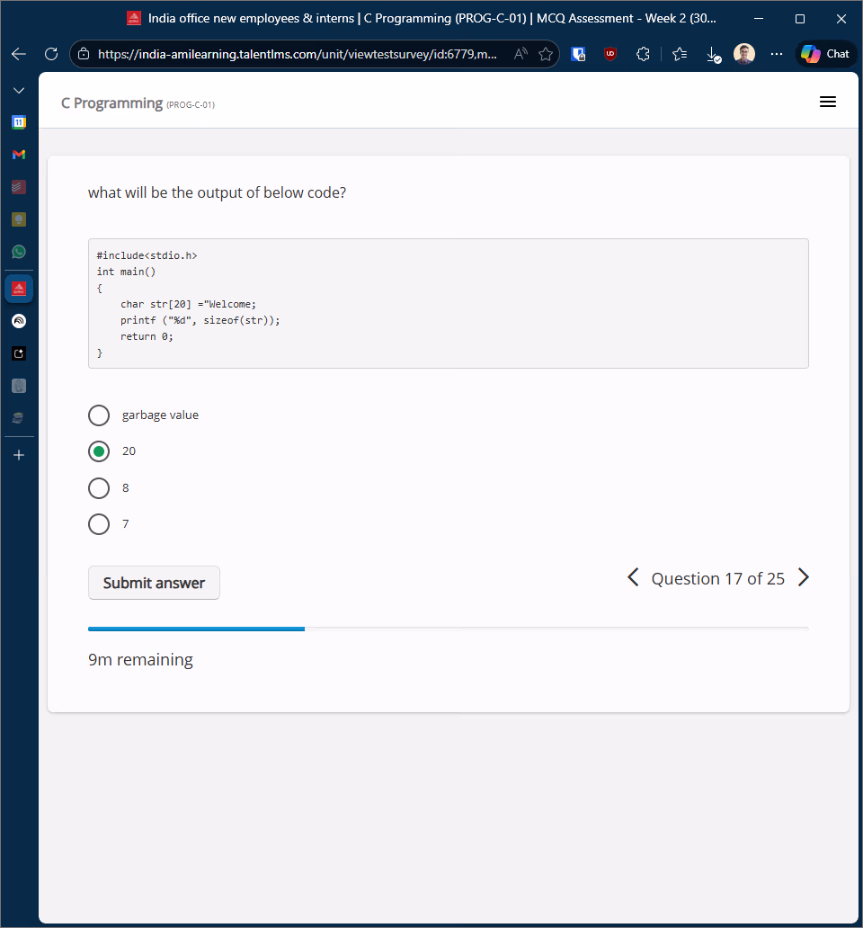Image resolution: width=863 pixels, height=928 pixels.
Task: Choose answer option 8
Action: [99, 488]
